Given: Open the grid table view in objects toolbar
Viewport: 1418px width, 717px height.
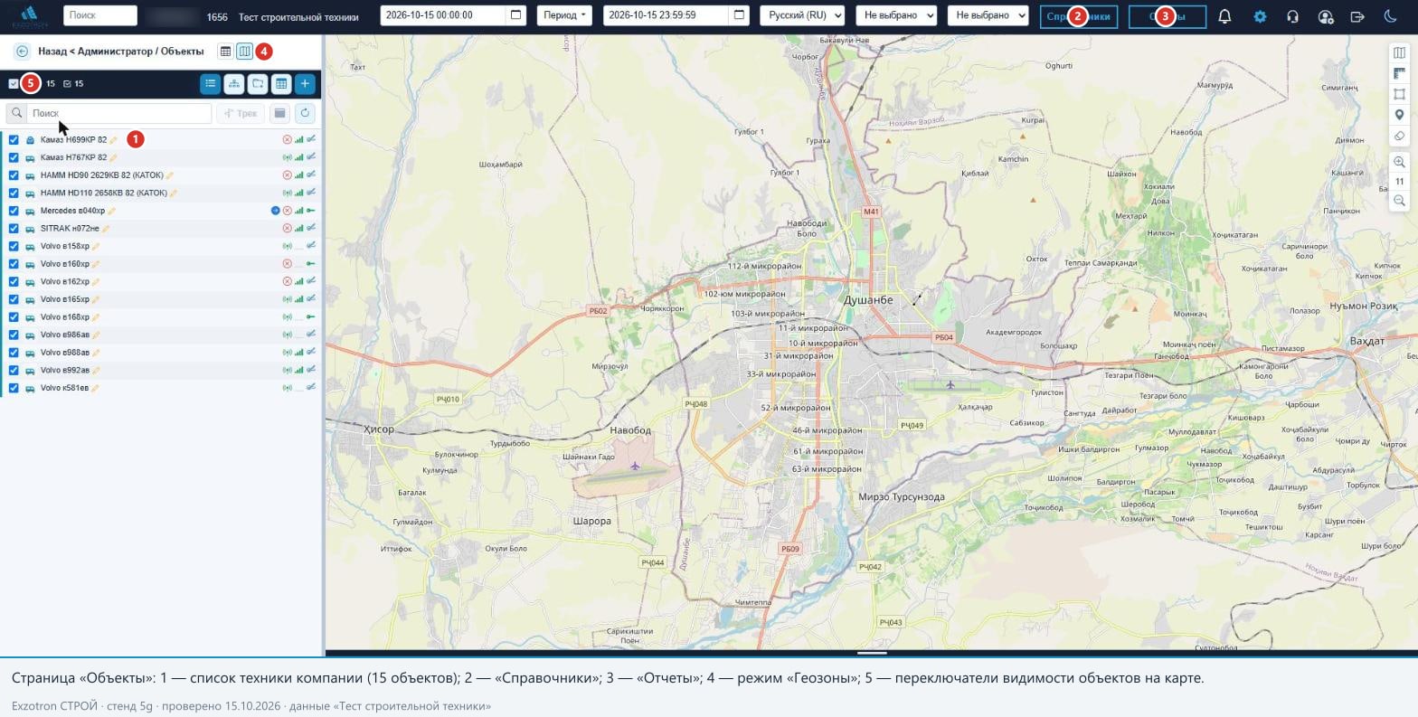Looking at the screenshot, I should click(x=281, y=84).
